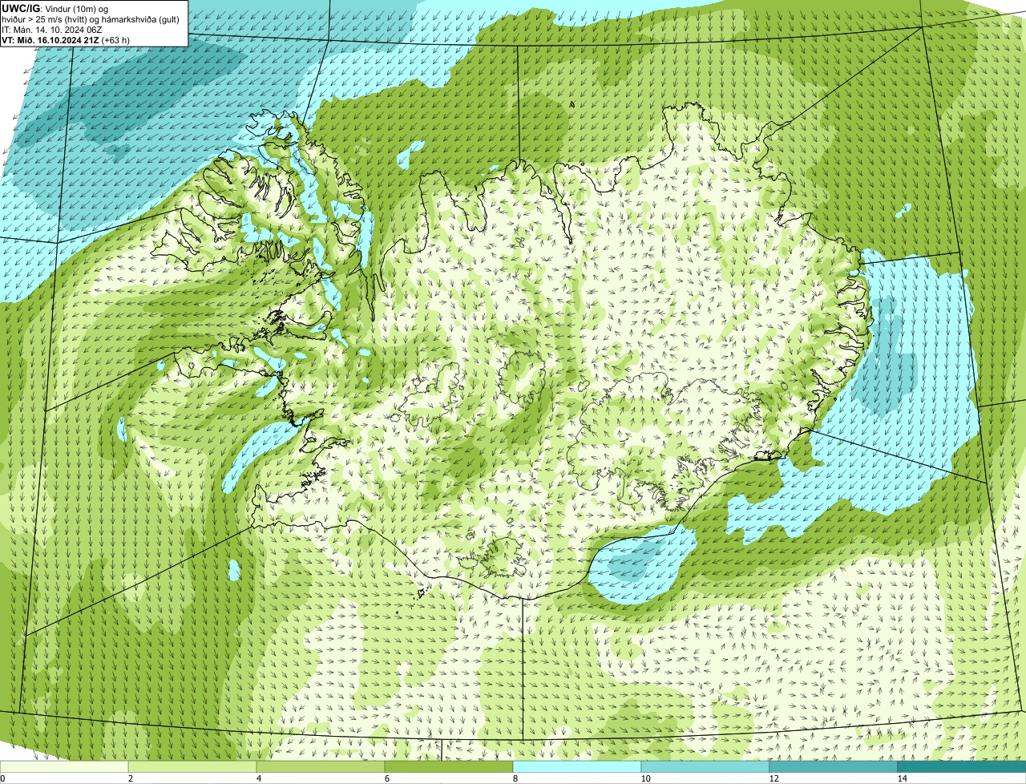
Task: Click the valid time "VT: Mið. 16.10.2024 21Z (+63 h)"
Action: pos(67,39)
